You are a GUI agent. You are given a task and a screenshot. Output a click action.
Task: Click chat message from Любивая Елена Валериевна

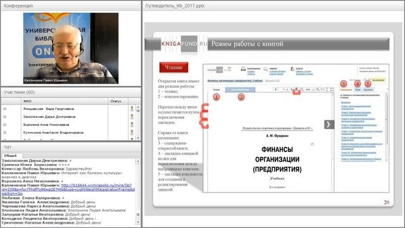(33, 198)
